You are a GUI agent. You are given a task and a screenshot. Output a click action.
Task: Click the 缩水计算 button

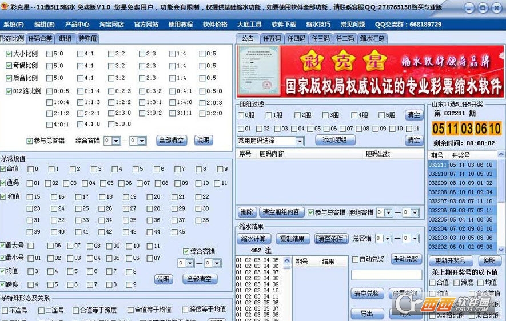(254, 239)
